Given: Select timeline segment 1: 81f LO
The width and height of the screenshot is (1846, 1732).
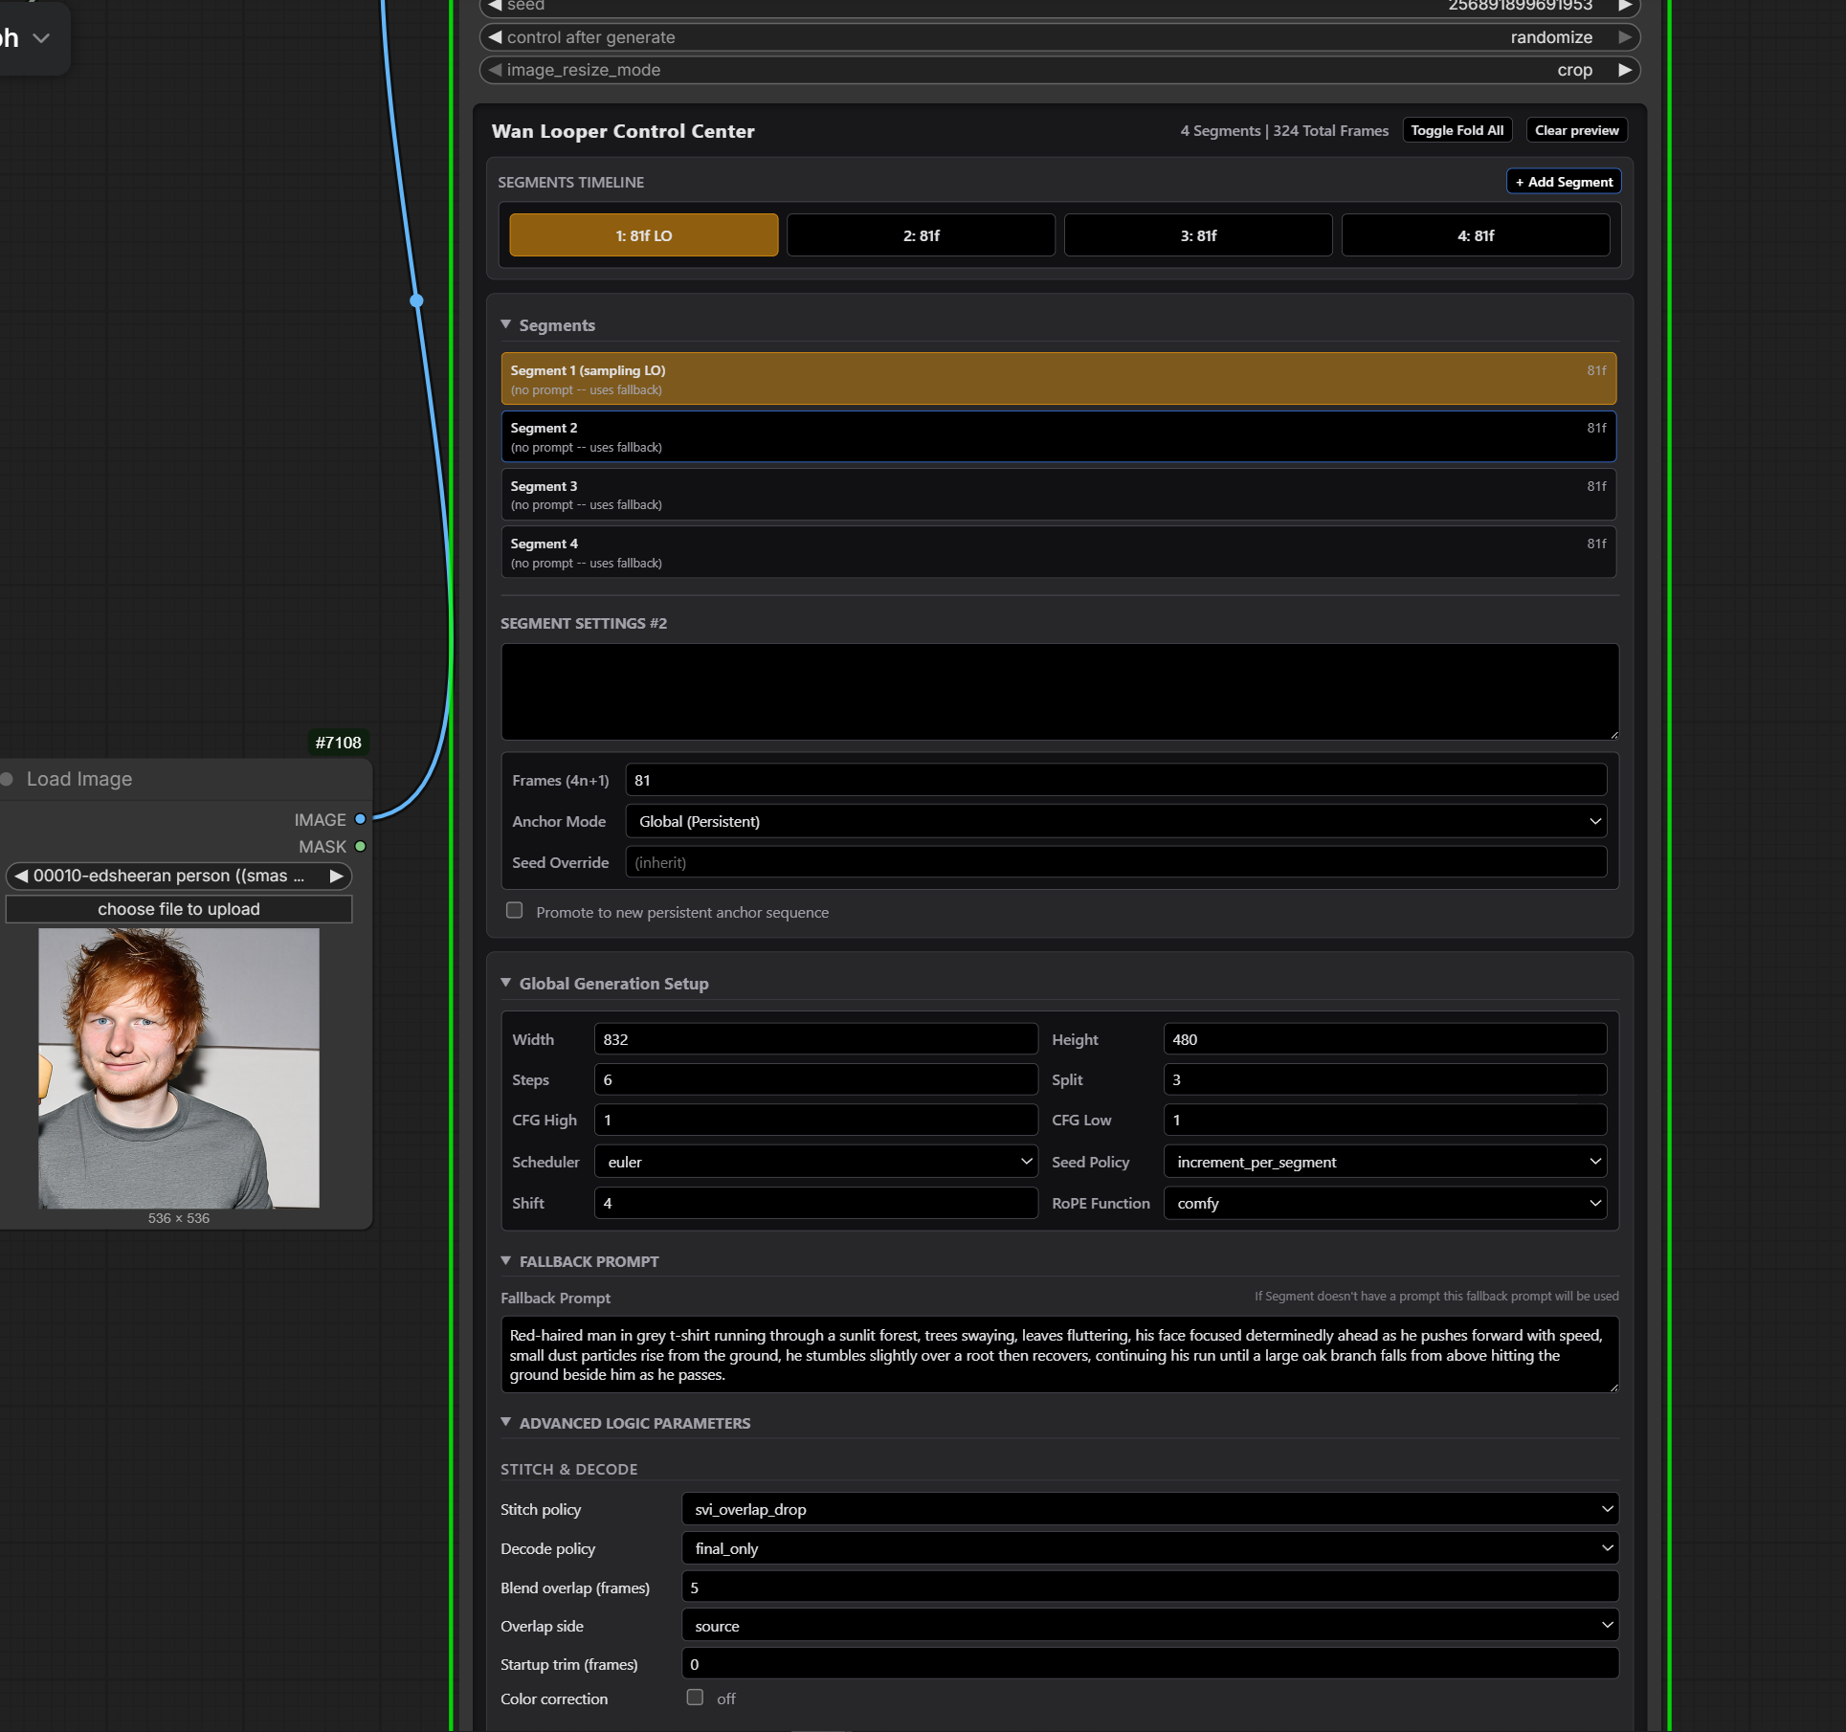Looking at the screenshot, I should click(644, 235).
